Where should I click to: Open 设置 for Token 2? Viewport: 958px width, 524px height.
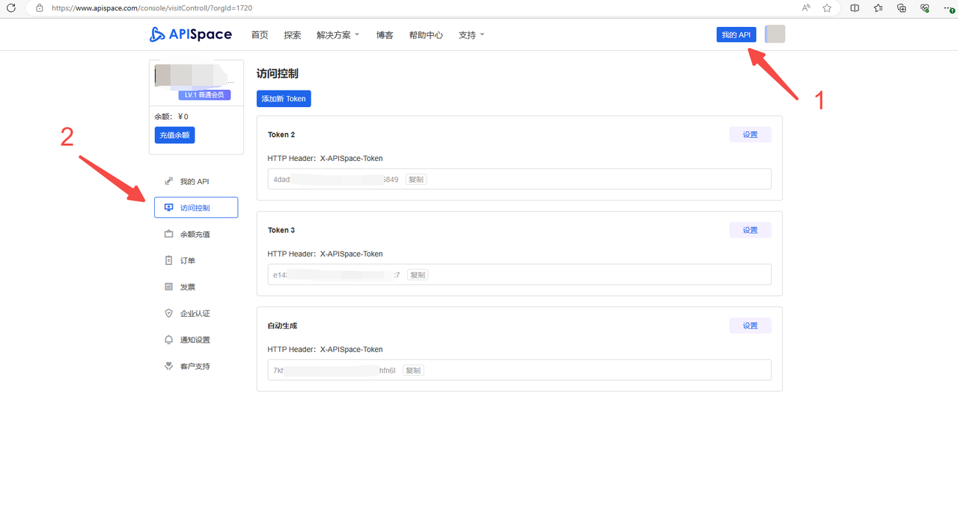pyautogui.click(x=750, y=134)
